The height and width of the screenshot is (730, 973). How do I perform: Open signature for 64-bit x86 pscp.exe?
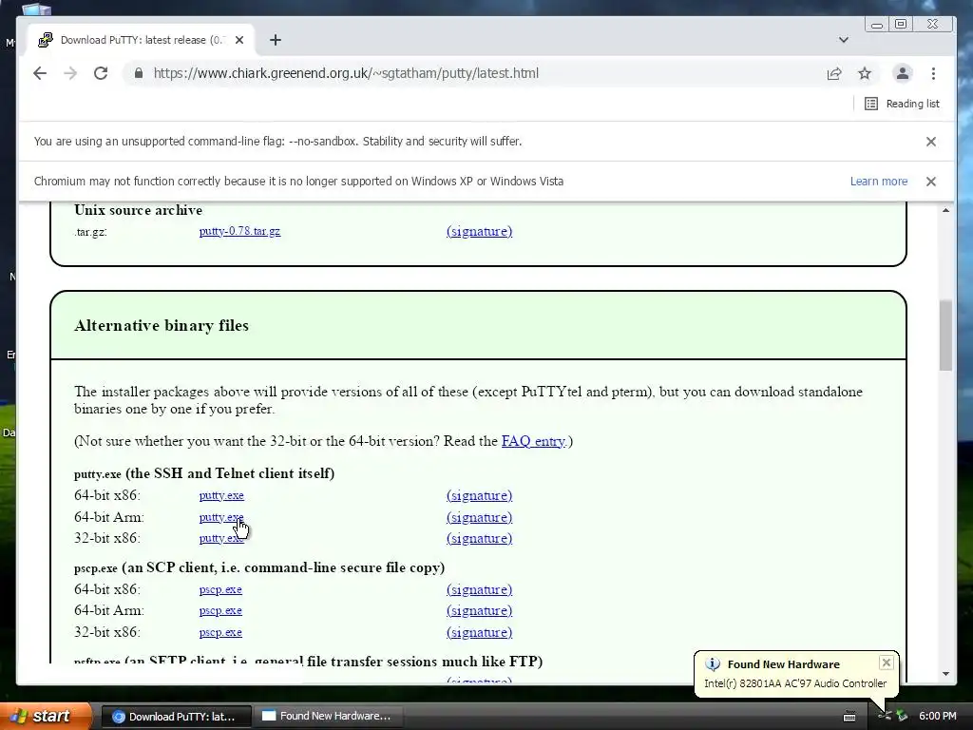[479, 589]
